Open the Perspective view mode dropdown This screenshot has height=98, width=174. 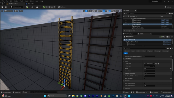8,11
